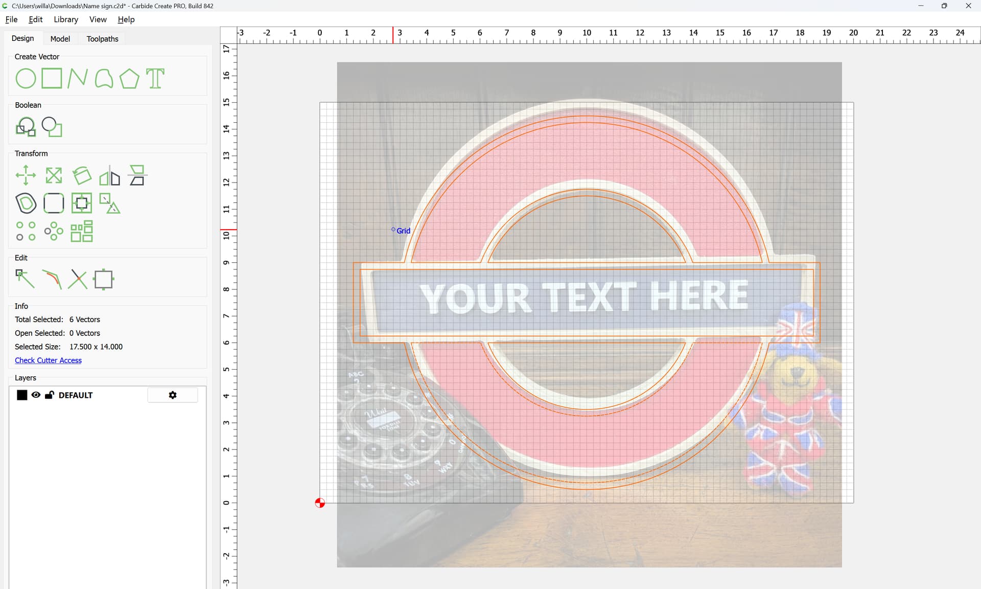
Task: Open DEFAULT layer settings gear
Action: coord(173,395)
